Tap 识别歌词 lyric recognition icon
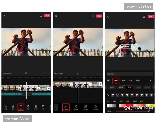Screen dimensions: 156x125 click(x=86, y=108)
